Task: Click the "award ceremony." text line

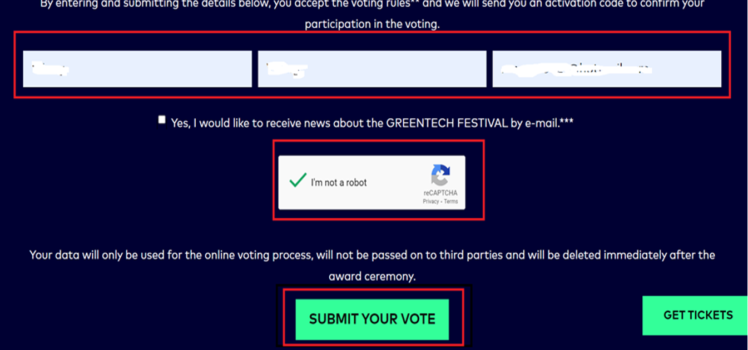Action: click(371, 276)
